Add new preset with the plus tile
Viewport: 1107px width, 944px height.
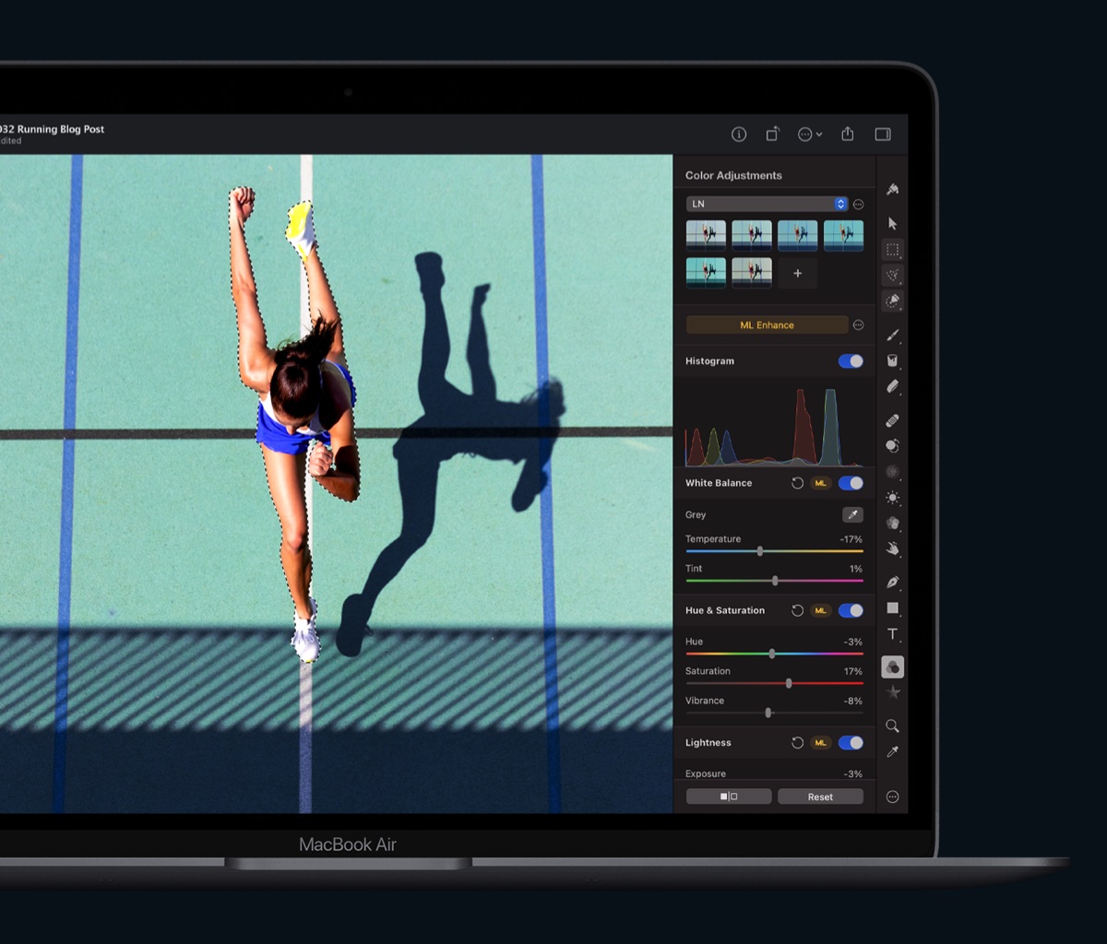coord(798,273)
